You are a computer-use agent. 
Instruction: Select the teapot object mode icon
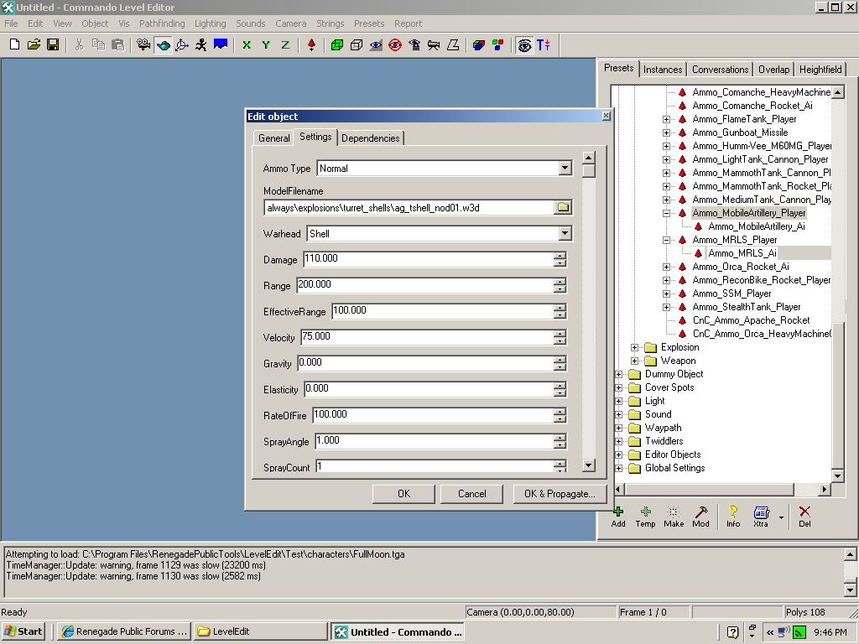pos(163,44)
